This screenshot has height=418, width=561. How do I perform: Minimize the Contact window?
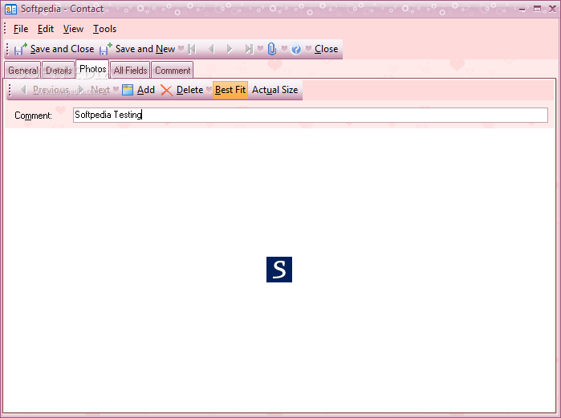point(522,10)
